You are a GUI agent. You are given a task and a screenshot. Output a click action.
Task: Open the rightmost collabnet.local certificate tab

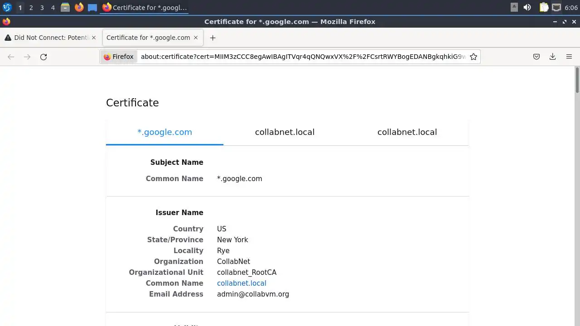[407, 132]
